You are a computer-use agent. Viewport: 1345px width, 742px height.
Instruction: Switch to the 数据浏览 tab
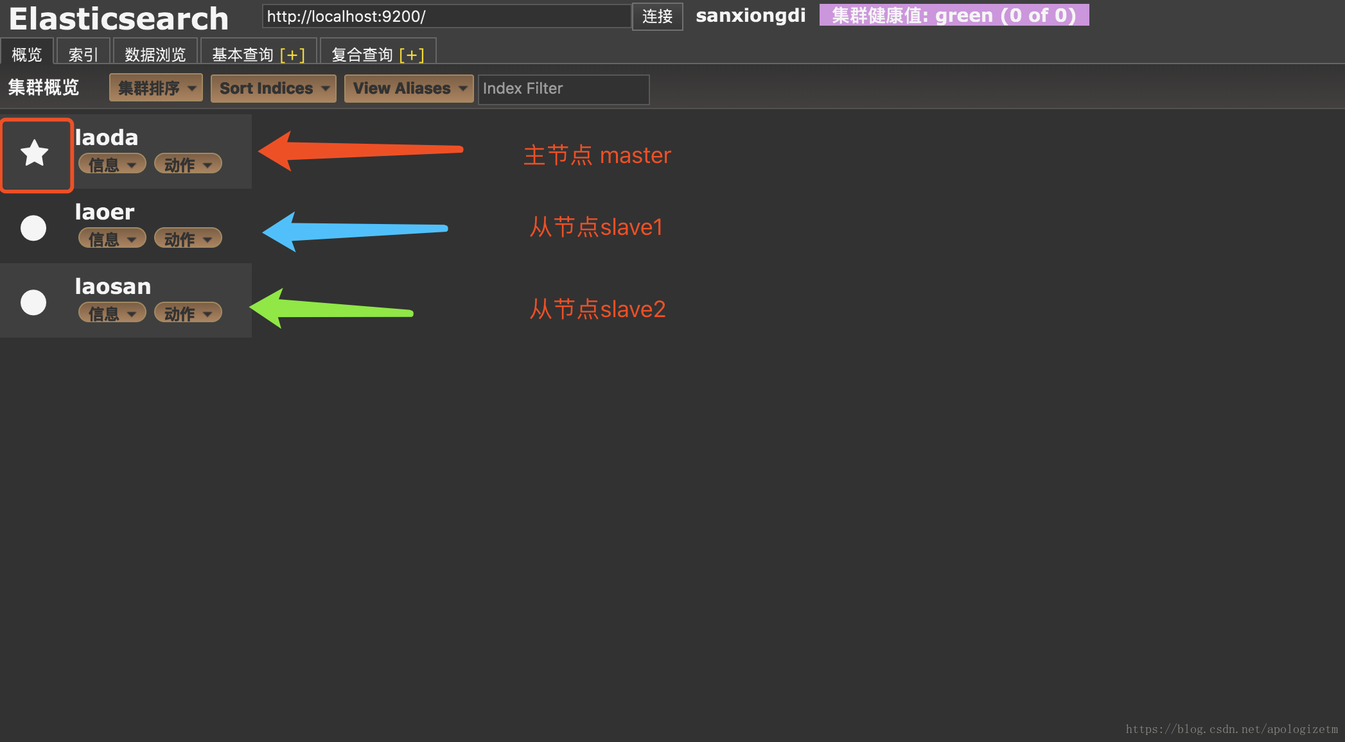click(x=155, y=55)
